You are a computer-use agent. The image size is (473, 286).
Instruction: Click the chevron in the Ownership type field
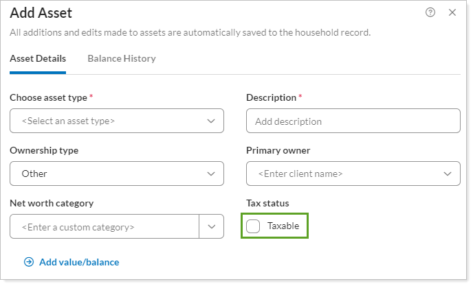(211, 174)
